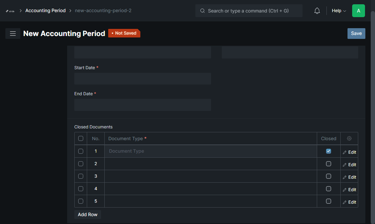Click row number 1 cell
Screen dimensions: 375x224
coord(96,151)
